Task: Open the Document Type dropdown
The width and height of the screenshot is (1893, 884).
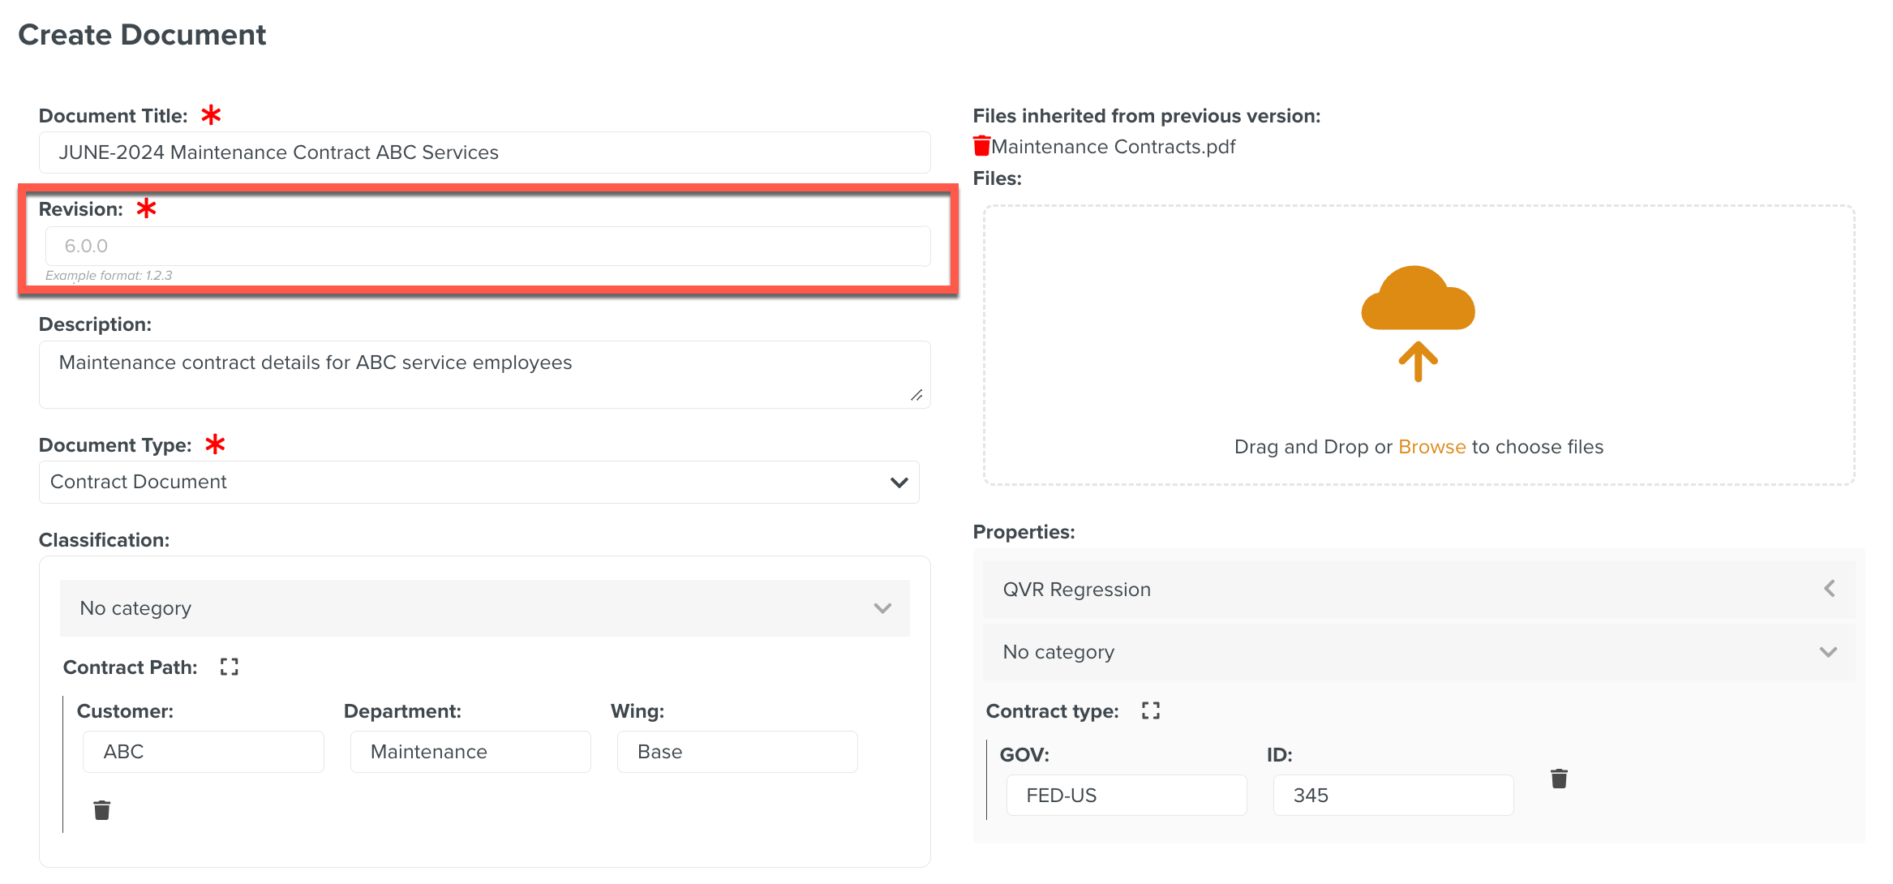Action: pyautogui.click(x=479, y=482)
